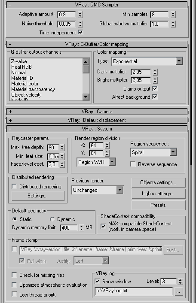Select Material transparency channel
The image size is (196, 303).
pyautogui.click(x=33, y=89)
